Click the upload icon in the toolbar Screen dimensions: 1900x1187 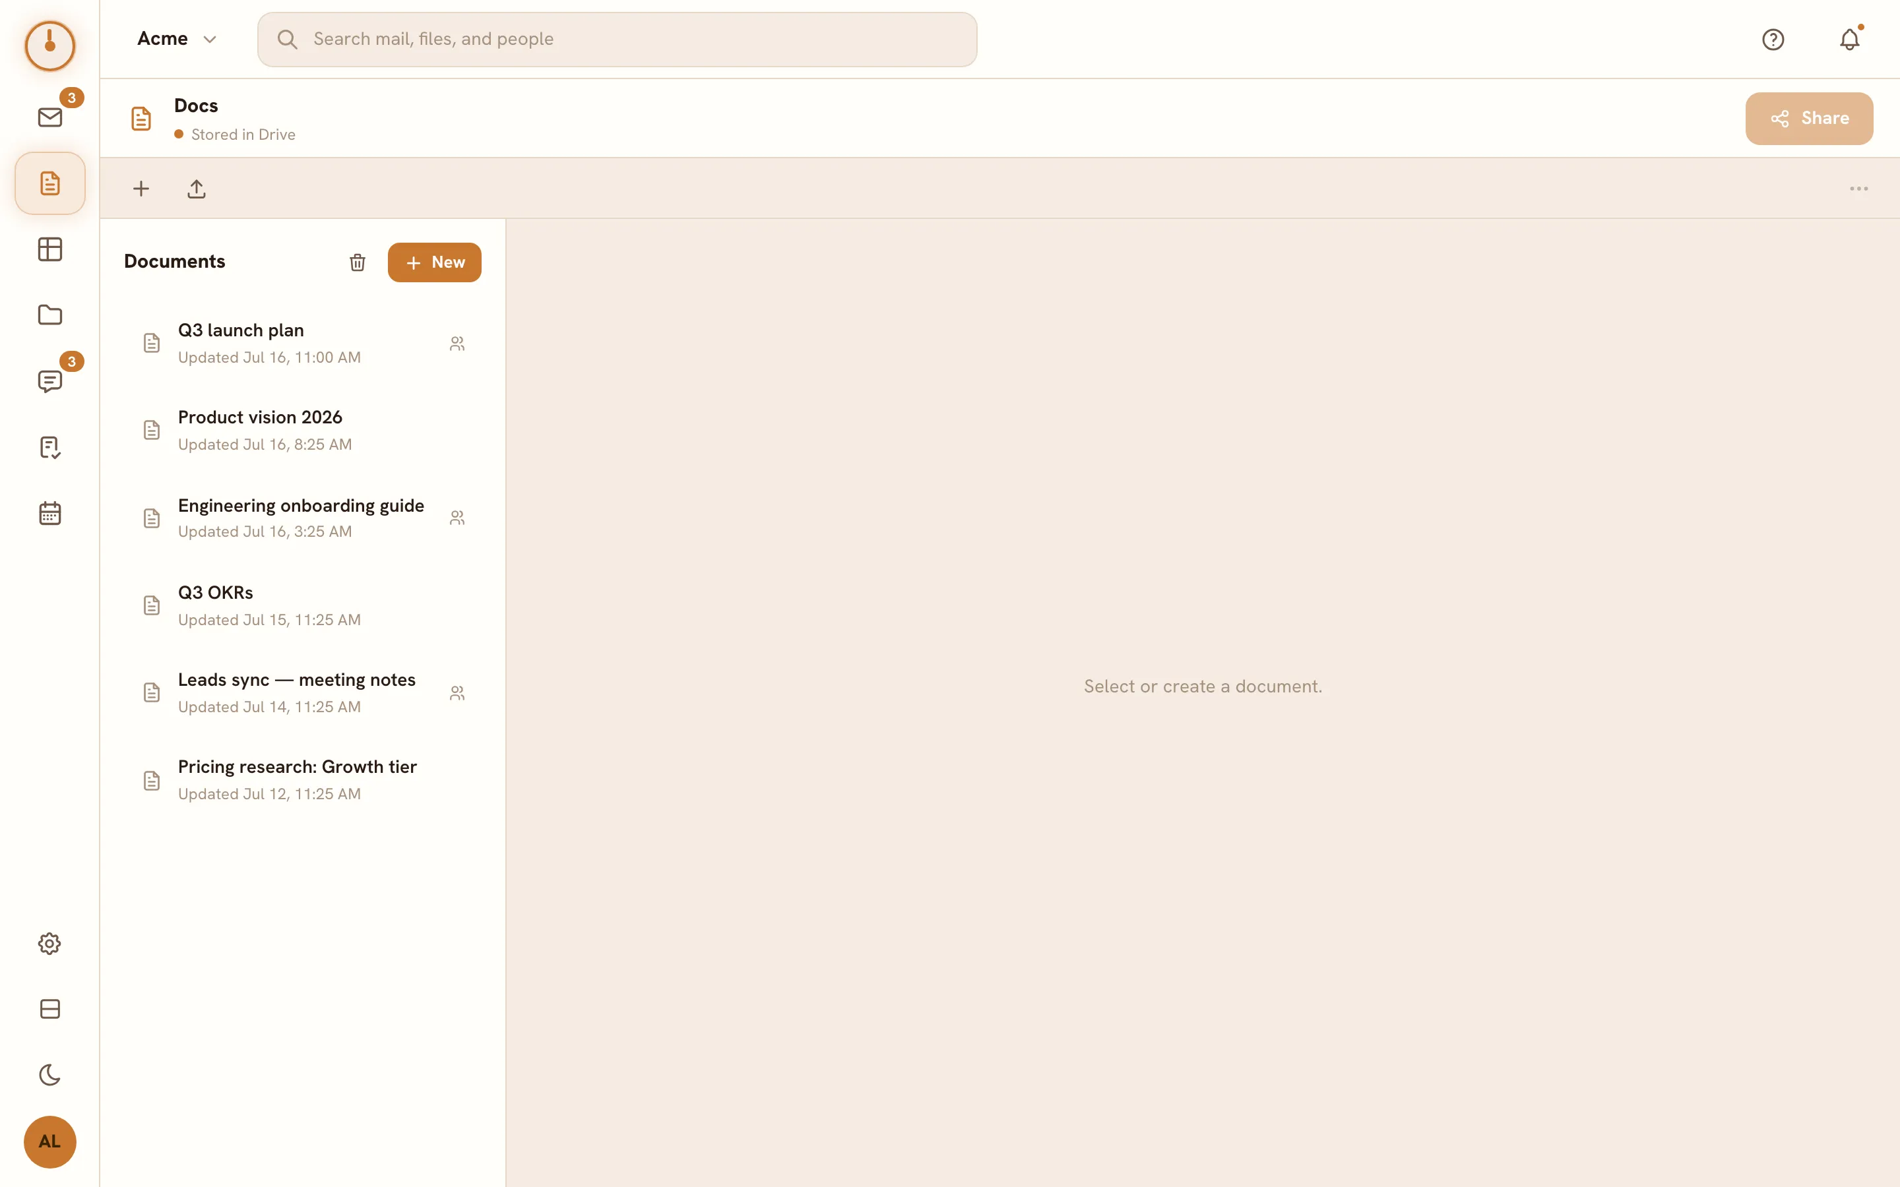point(197,189)
